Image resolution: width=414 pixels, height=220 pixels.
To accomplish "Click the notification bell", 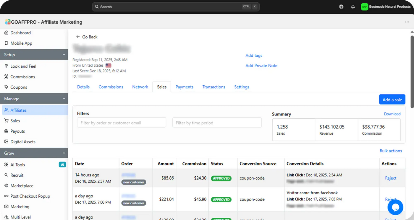I will (353, 6).
